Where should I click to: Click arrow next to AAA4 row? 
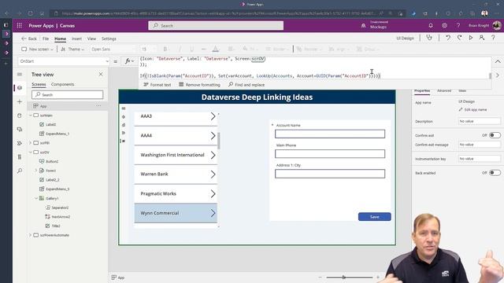(x=213, y=136)
